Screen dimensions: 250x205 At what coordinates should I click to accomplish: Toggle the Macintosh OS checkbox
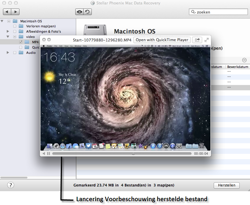coord(9,21)
